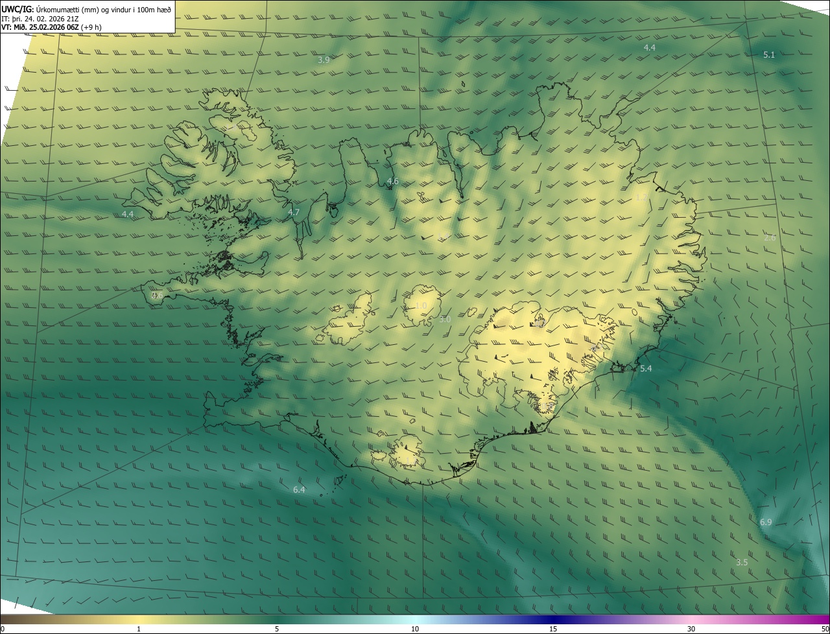Click the 5.1 precipitation value label
Viewport: 830px width, 634px height.
(x=769, y=55)
